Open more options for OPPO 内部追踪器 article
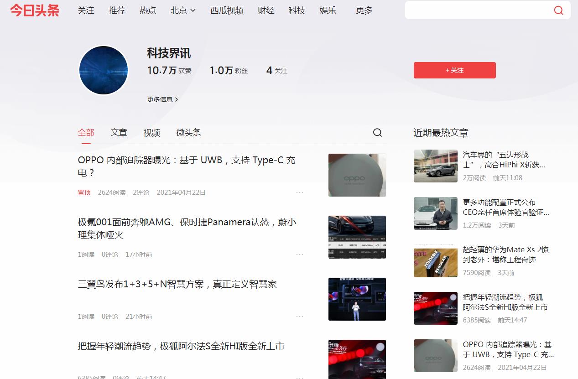This screenshot has width=578, height=379. coord(300,192)
